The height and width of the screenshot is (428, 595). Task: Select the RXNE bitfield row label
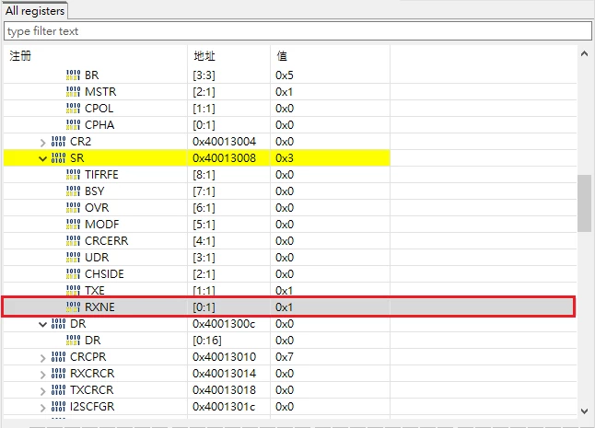[x=99, y=307]
